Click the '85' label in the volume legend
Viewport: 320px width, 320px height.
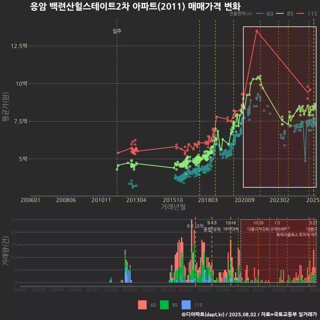(175, 305)
